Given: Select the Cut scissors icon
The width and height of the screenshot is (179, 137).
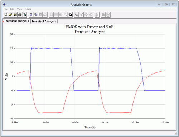Looking at the screenshot, I should [x=31, y=15].
